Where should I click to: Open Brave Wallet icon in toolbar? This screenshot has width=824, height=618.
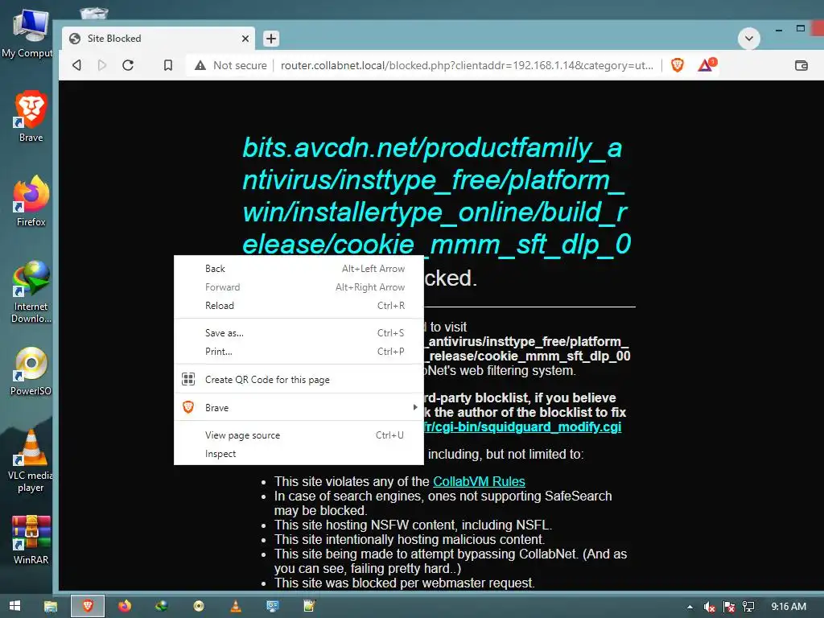[x=801, y=65]
